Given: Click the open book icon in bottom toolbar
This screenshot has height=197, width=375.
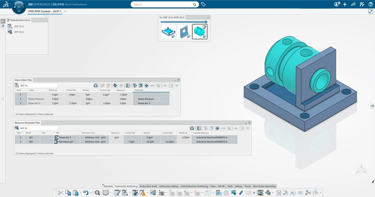Looking at the screenshot, I should pyautogui.click(x=105, y=193).
